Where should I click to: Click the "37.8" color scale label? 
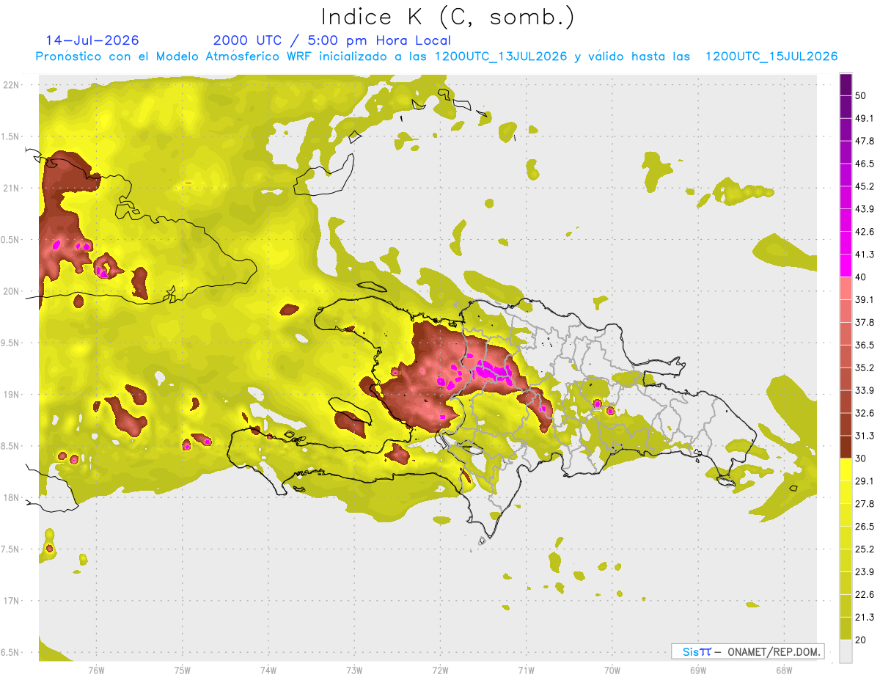[x=864, y=323]
